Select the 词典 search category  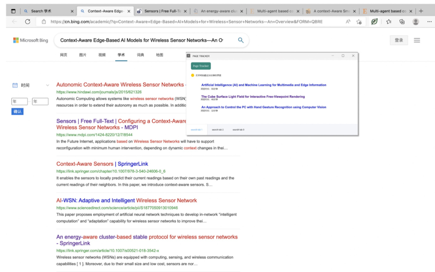point(141,55)
